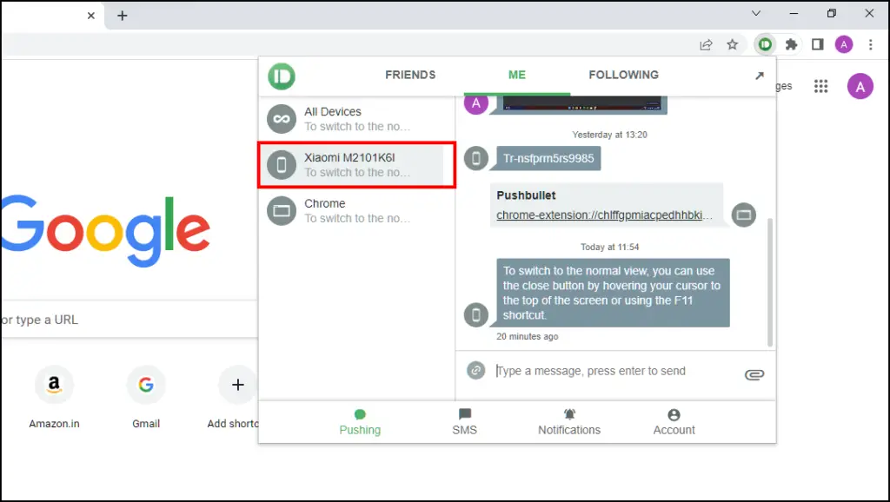Open a new browser tab
The height and width of the screenshot is (502, 890).
point(122,16)
